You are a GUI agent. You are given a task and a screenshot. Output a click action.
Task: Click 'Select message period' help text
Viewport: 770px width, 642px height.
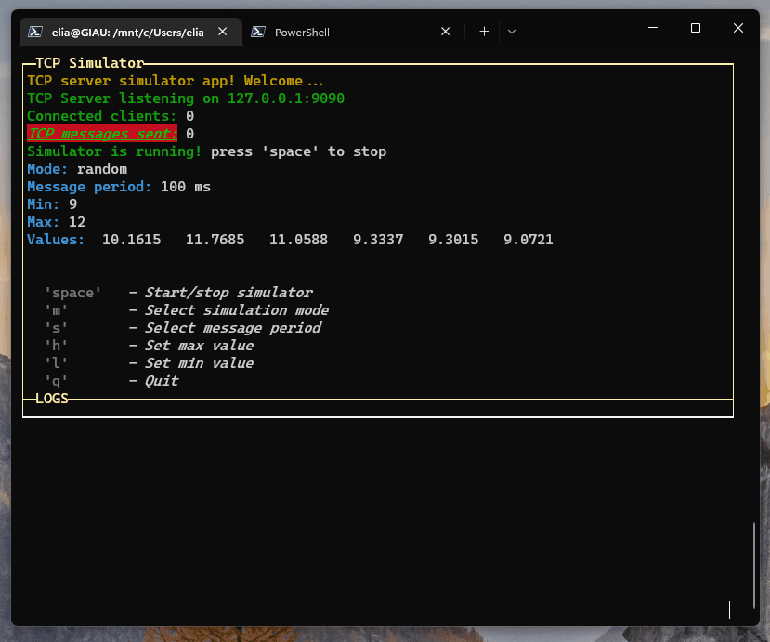coord(233,328)
